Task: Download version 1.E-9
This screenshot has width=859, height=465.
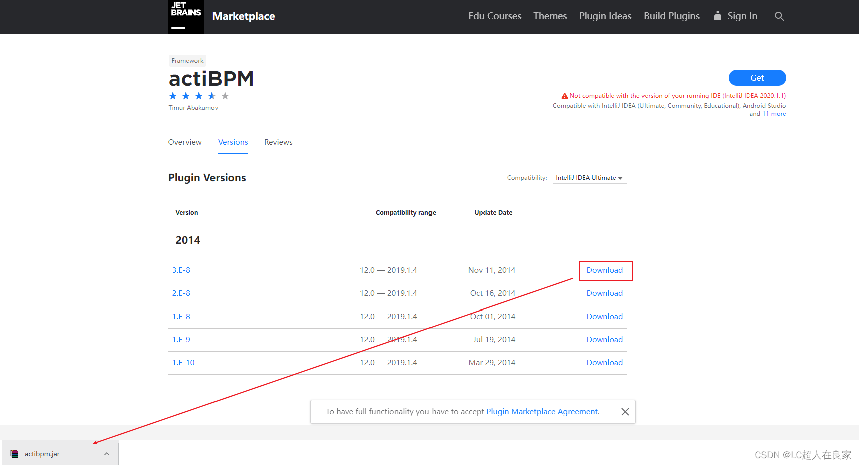Action: point(605,340)
